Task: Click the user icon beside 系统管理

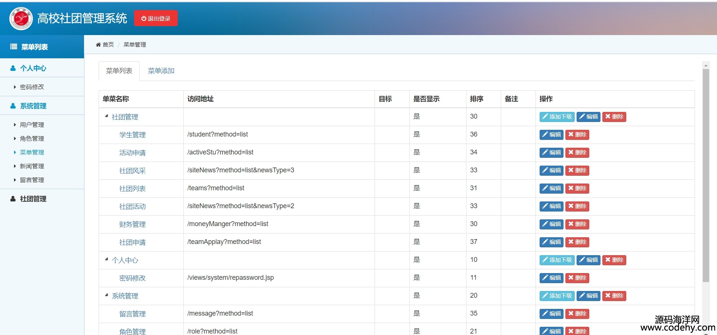Action: [x=13, y=106]
